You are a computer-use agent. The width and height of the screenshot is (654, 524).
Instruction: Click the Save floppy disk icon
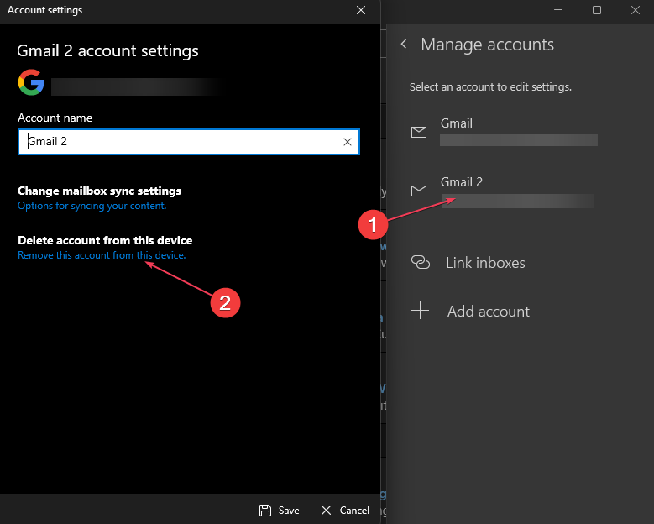[x=265, y=511]
